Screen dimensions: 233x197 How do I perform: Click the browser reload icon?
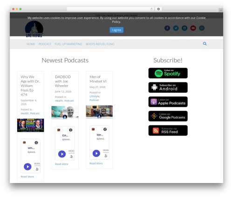[151, 9]
